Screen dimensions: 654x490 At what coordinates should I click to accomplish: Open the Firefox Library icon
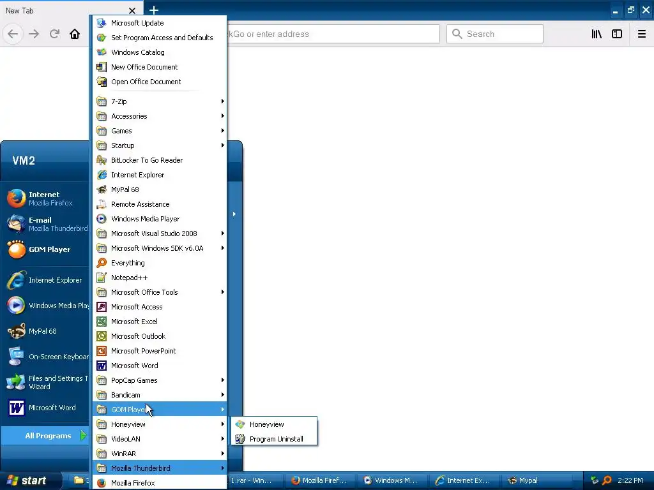click(597, 34)
